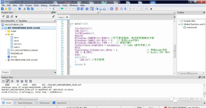
Task: Click the Paste toolbar icon
Action: click(x=32, y=9)
